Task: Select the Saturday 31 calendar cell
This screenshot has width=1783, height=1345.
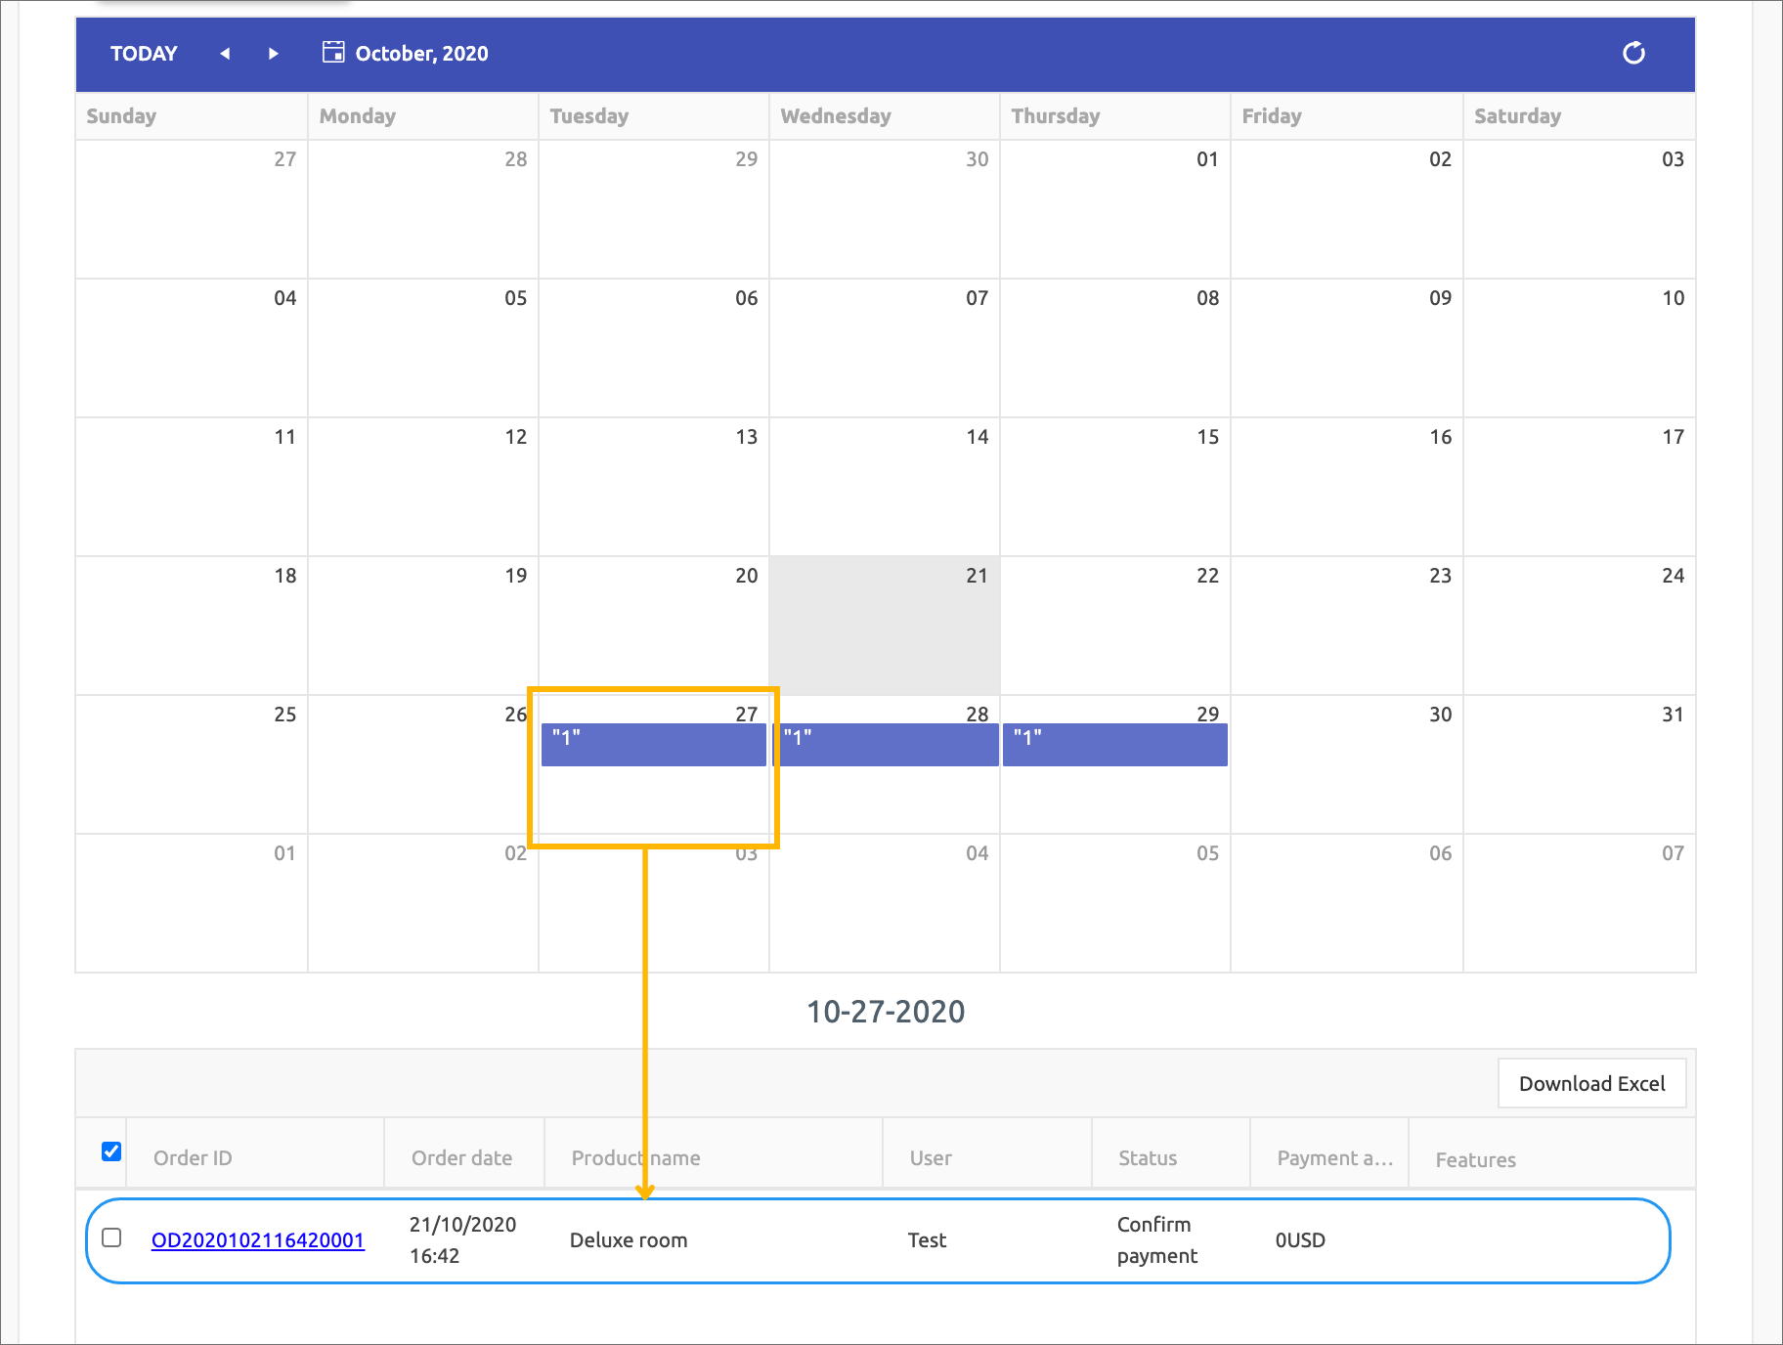Action: [x=1579, y=764]
